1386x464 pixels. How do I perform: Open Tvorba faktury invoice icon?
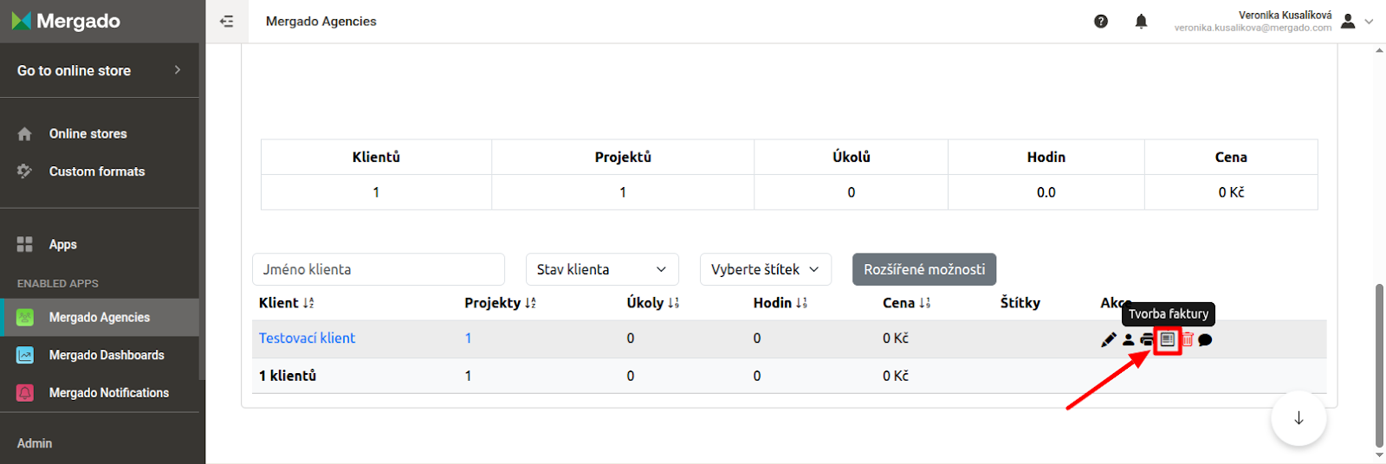(x=1168, y=339)
